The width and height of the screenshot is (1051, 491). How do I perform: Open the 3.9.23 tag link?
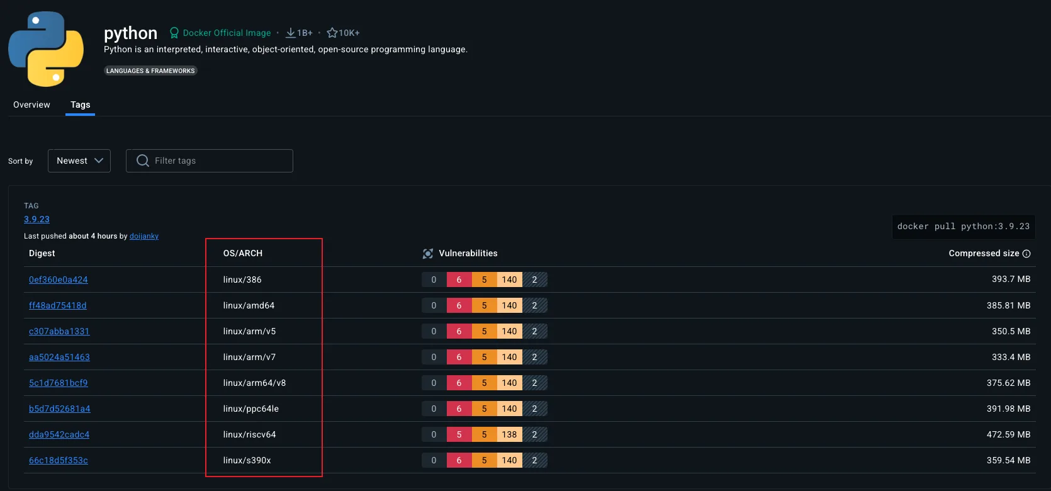pyautogui.click(x=37, y=219)
